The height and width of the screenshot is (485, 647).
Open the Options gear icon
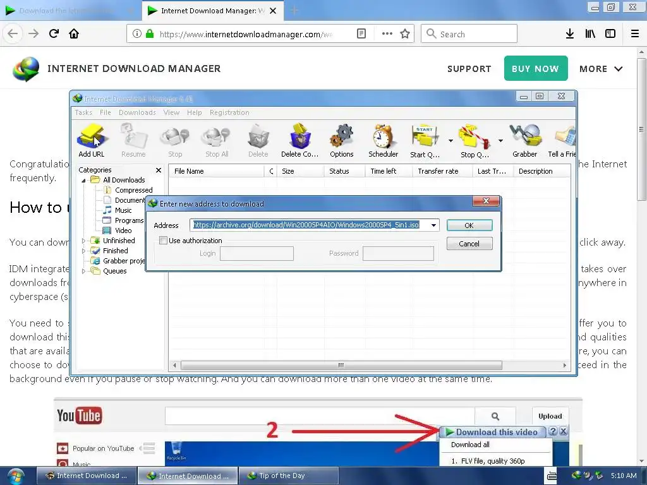coord(342,140)
